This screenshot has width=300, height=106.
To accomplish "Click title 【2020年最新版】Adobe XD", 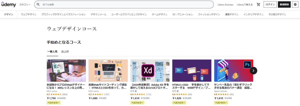I will click(150, 86).
